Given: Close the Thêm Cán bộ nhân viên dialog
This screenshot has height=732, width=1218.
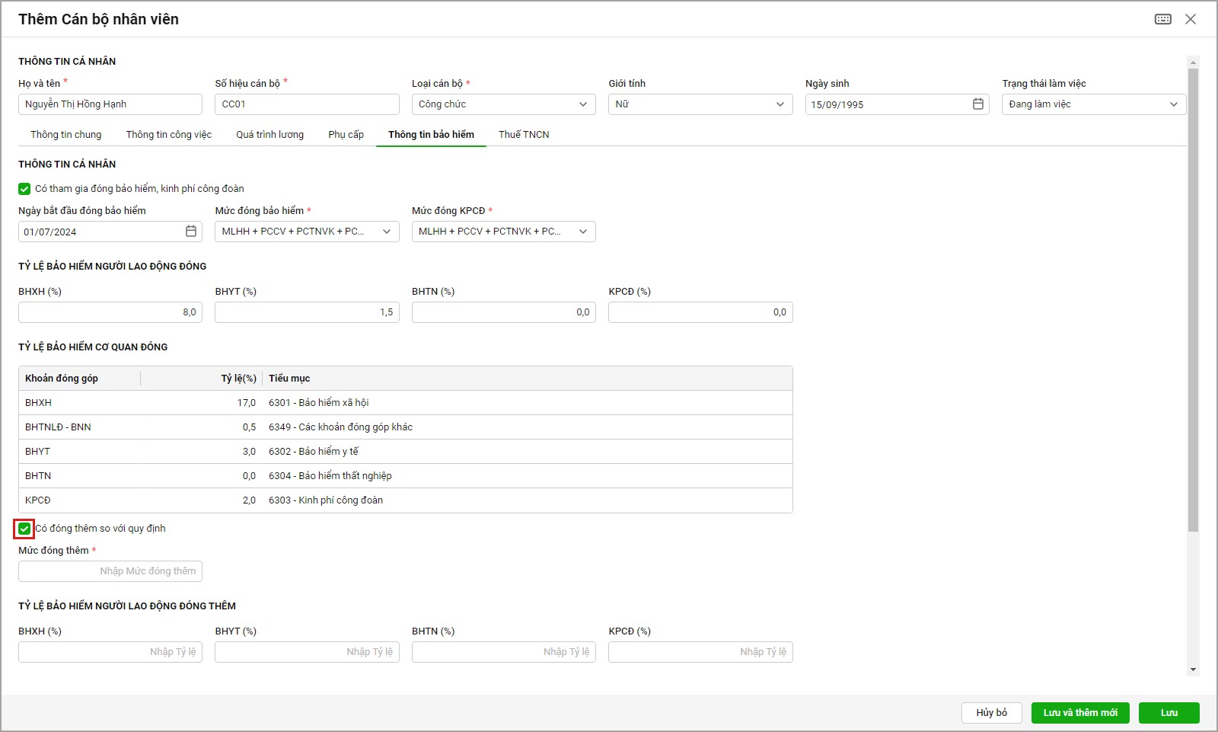Looking at the screenshot, I should tap(1191, 19).
